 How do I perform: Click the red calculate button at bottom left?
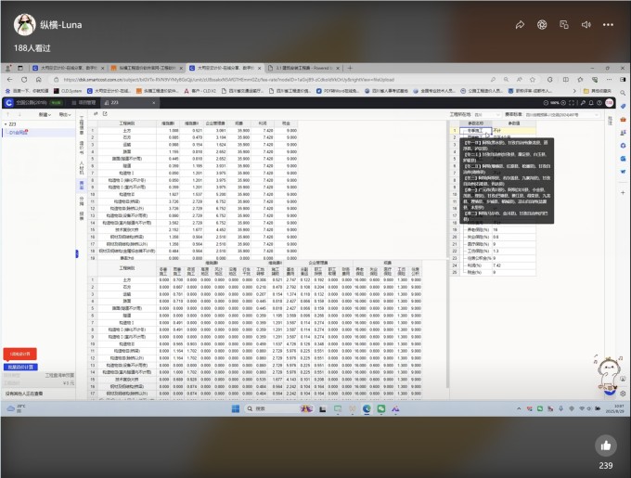click(19, 354)
